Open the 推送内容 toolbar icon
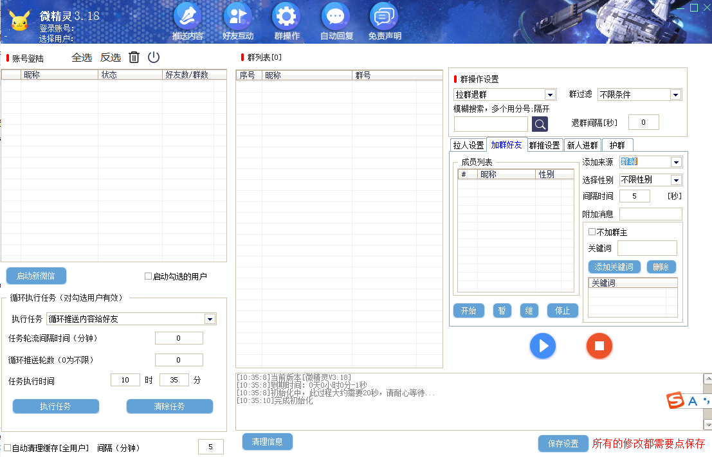The width and height of the screenshot is (712, 457). click(x=187, y=17)
